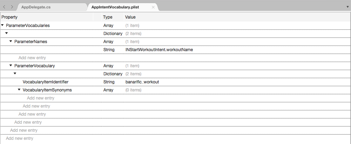The image size is (351, 144).
Task: Collapse the ParameterNames array
Action: 11,41
